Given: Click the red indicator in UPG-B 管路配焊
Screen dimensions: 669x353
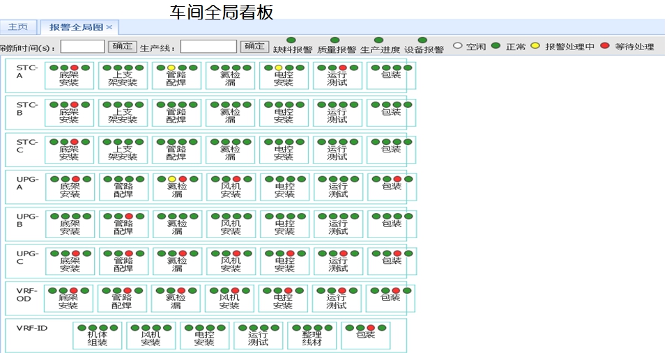Looking at the screenshot, I should point(129,217).
